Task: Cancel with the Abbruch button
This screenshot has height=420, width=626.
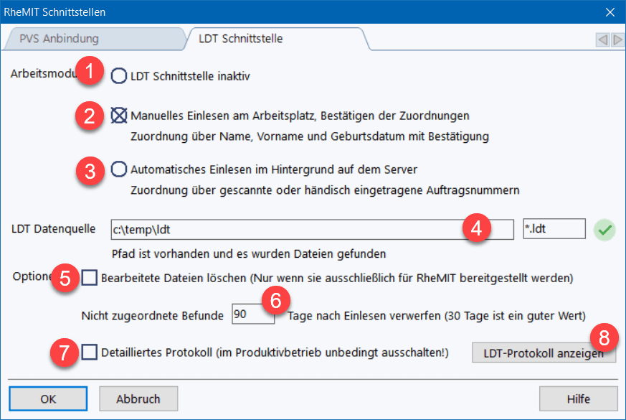Action: [138, 398]
